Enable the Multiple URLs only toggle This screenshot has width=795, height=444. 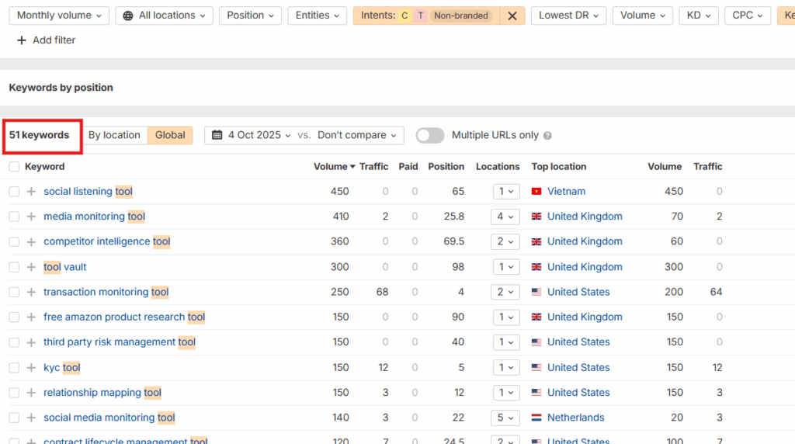(x=430, y=136)
